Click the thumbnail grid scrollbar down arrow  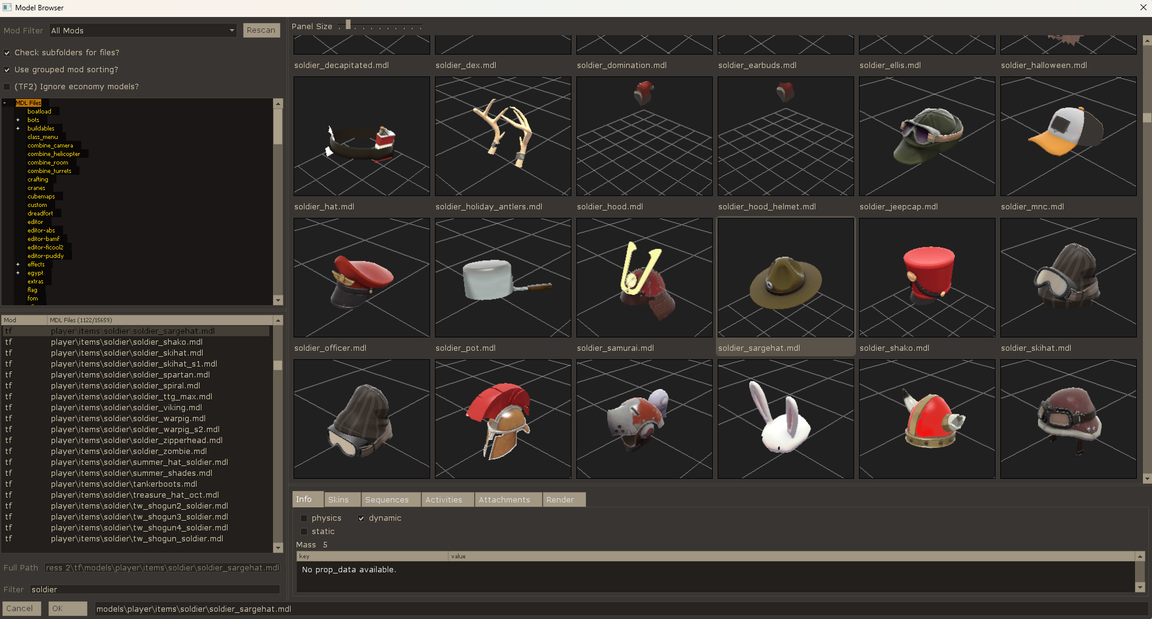point(1147,479)
